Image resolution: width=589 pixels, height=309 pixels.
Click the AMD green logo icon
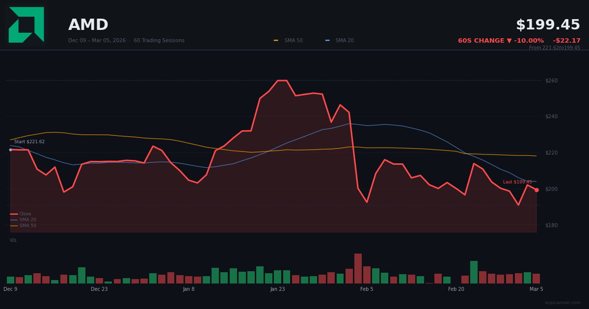coord(26,25)
